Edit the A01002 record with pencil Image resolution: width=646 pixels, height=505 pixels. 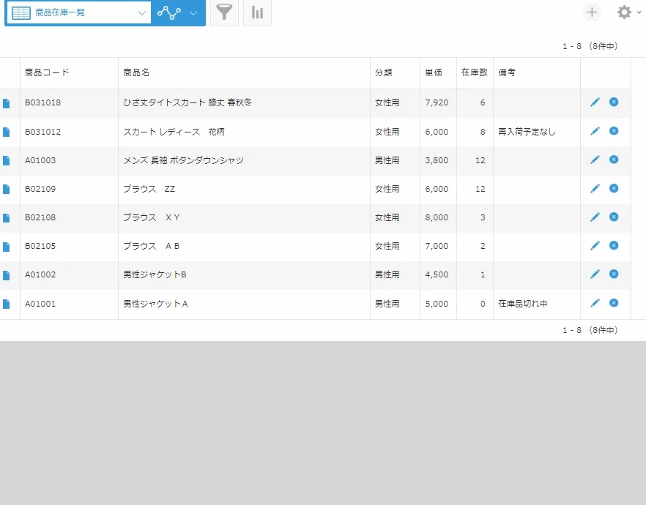click(x=595, y=274)
